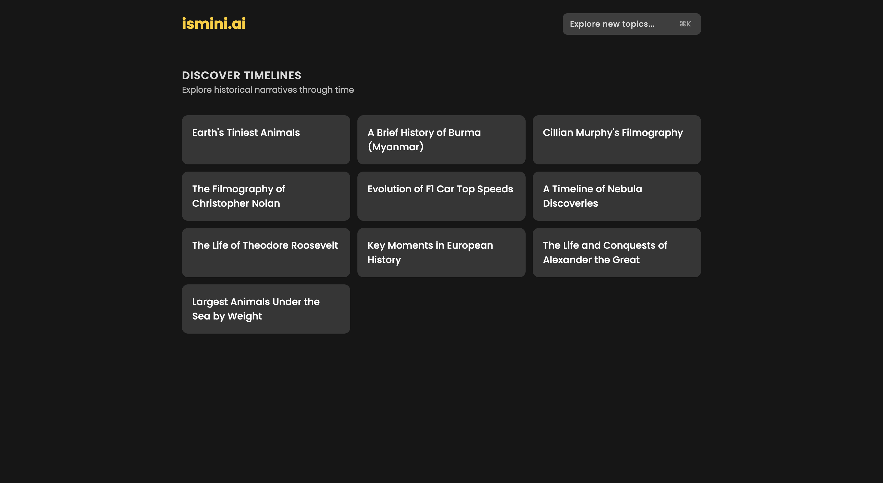Open the Earth's Tiniest Animals timeline
Screen dimensions: 883x483
click(266, 140)
